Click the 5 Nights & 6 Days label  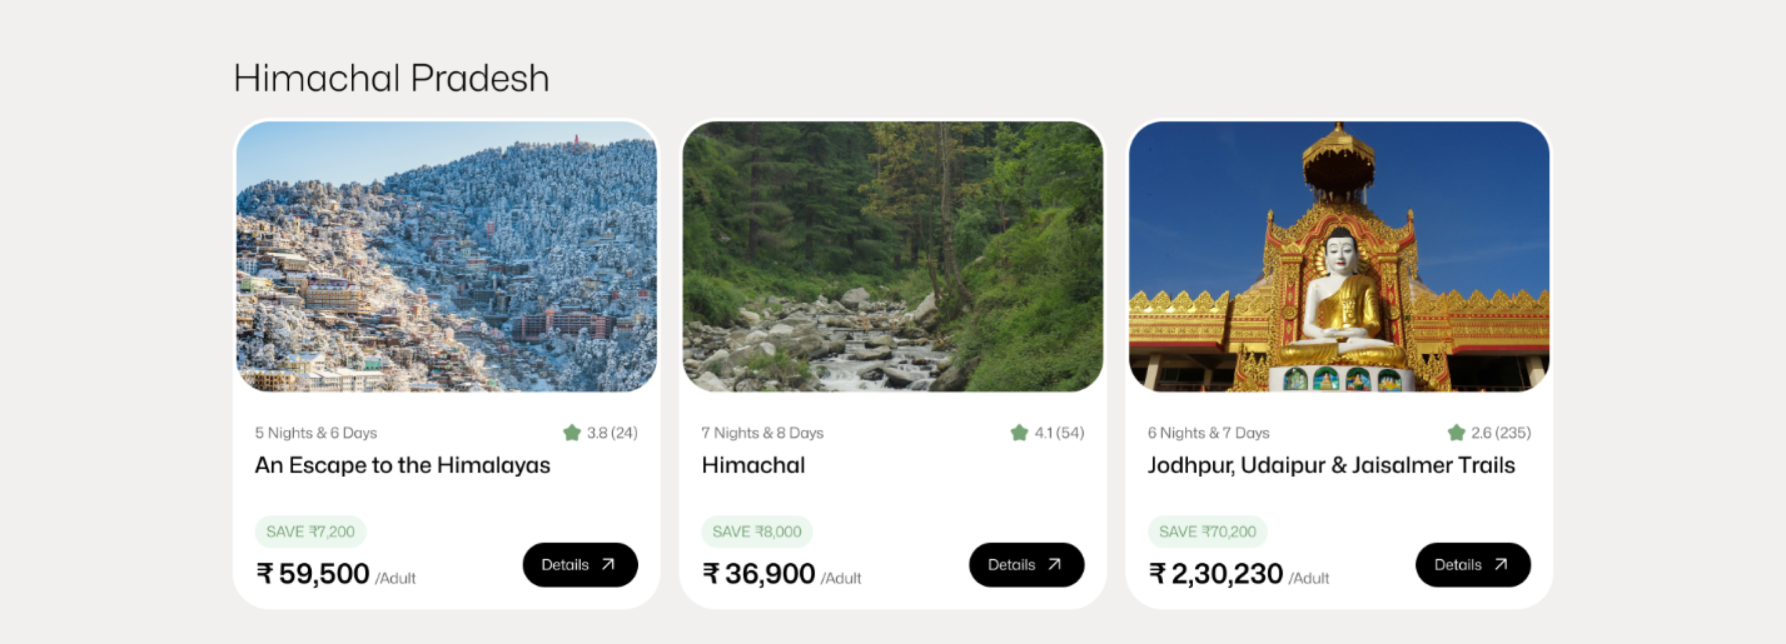pos(315,433)
